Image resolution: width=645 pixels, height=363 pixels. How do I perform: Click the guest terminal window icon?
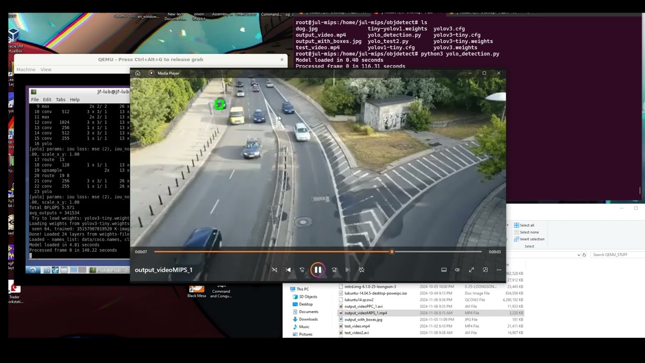coord(33,92)
